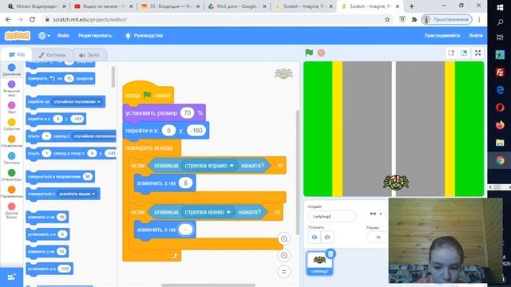Image resolution: width=511 pixels, height=287 pixels.
Task: Delete the Ladybug2 sprite with trash icon
Action: pos(331,254)
